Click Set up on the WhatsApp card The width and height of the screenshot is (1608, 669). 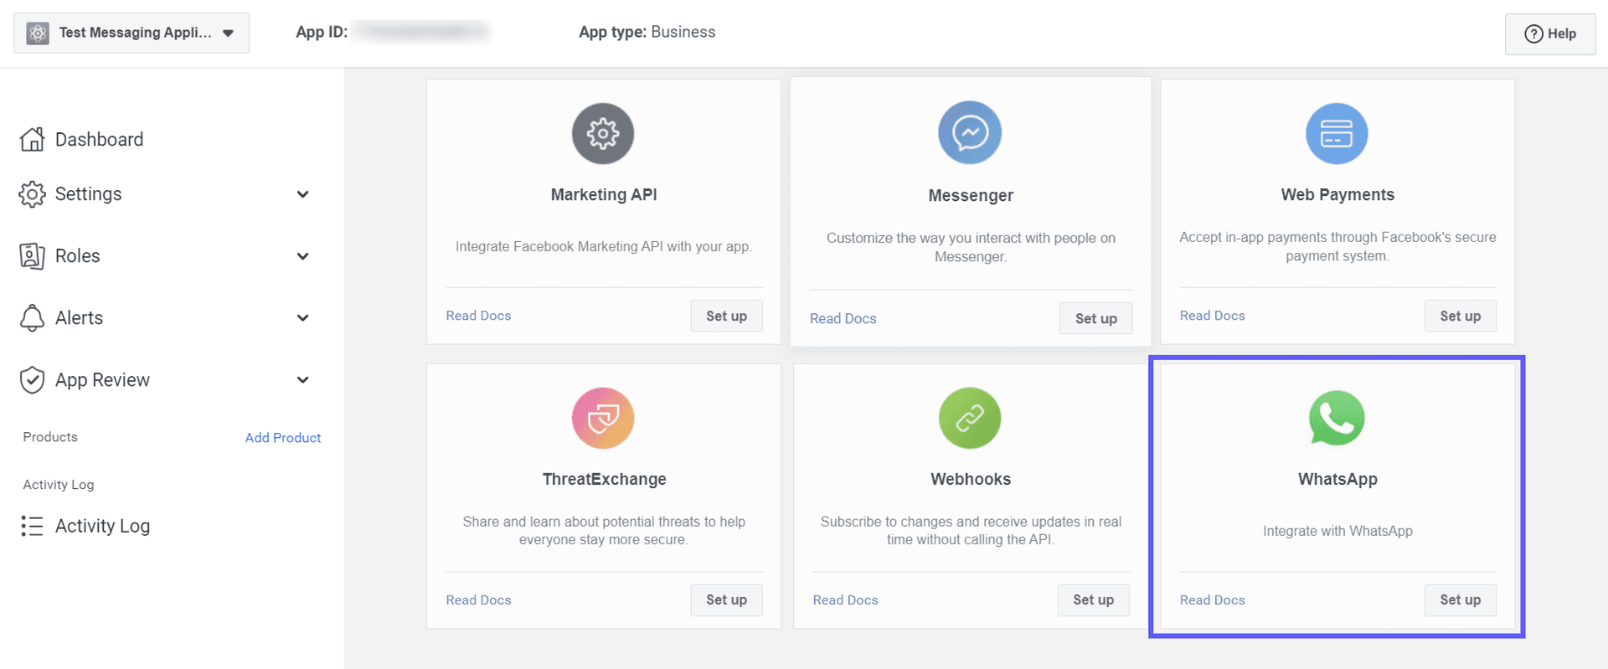click(1460, 600)
